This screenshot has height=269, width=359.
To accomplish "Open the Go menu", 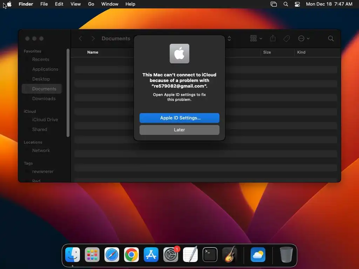I will pos(91,4).
